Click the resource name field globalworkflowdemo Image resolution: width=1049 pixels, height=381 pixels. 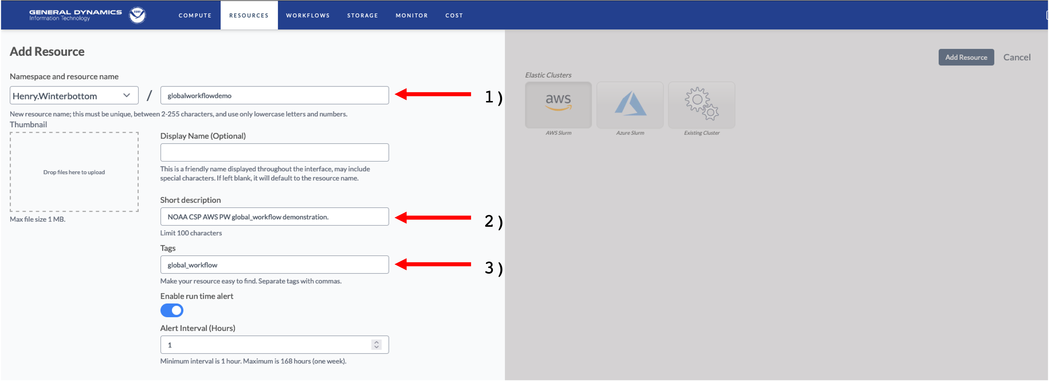pos(274,96)
